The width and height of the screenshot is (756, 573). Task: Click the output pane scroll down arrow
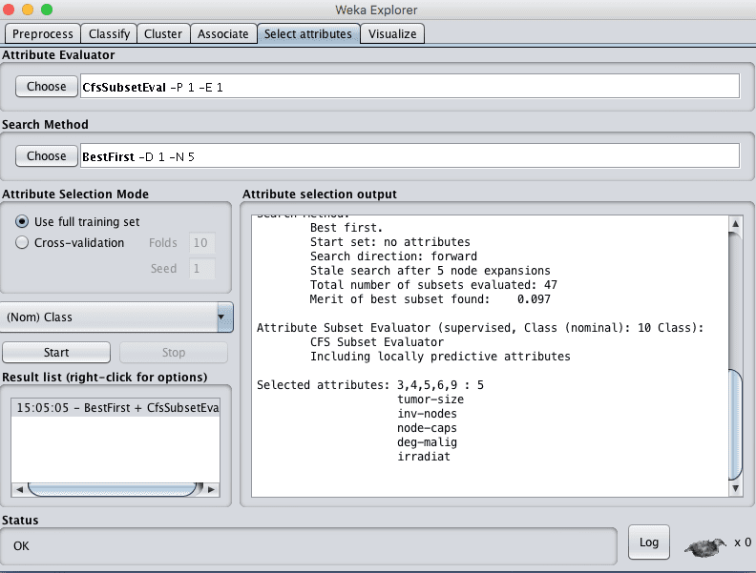coord(735,488)
